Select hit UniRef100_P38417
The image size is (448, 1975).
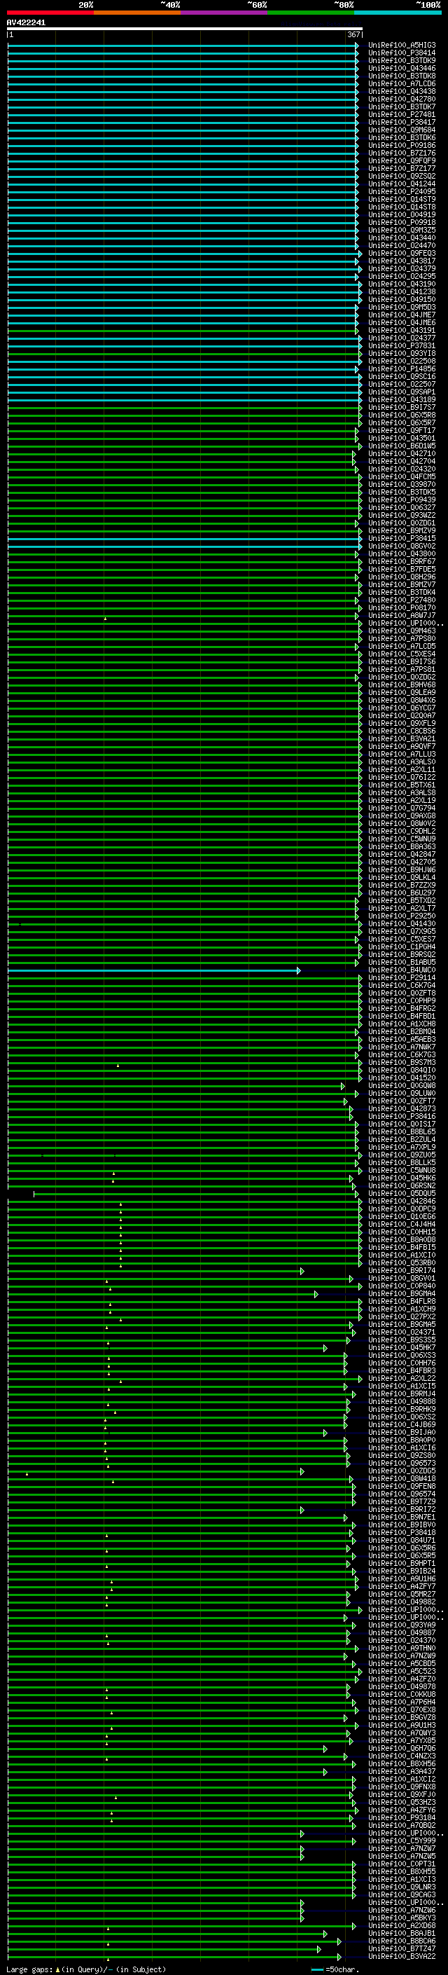point(402,122)
